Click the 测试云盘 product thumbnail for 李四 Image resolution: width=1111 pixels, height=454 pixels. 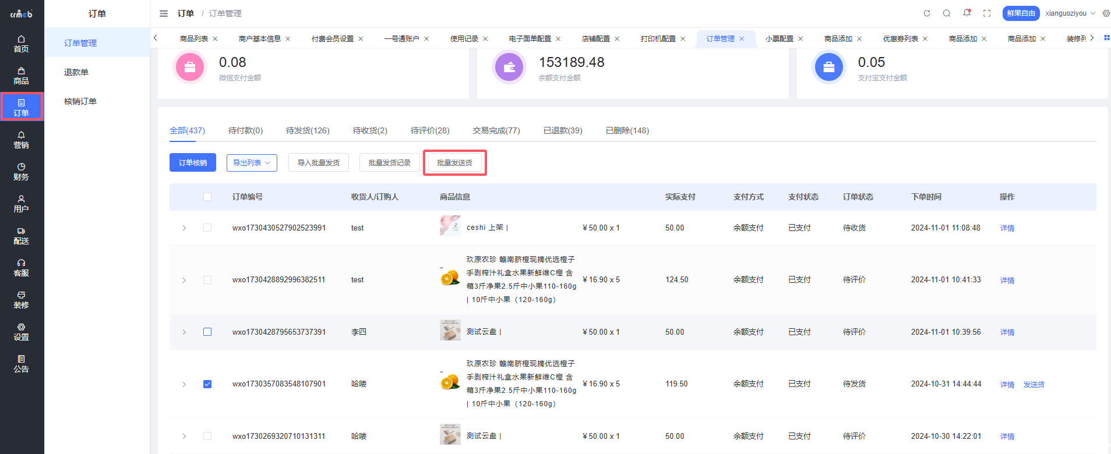coord(450,331)
